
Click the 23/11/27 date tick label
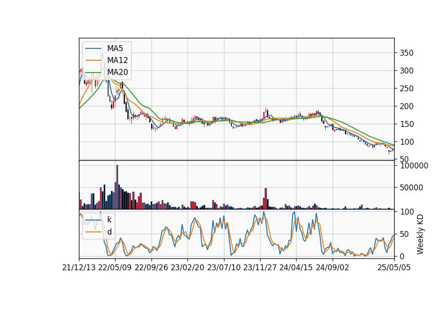click(x=260, y=268)
